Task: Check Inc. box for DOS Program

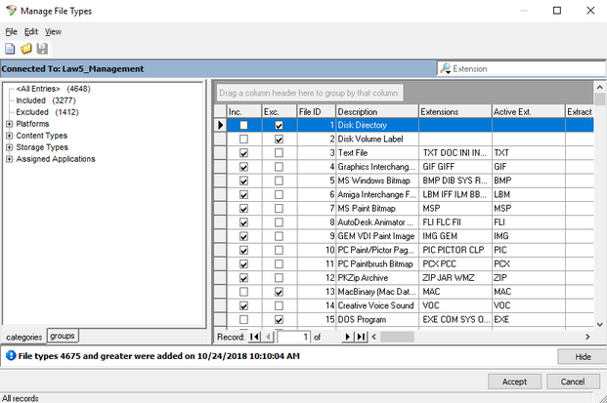Action: click(x=243, y=320)
